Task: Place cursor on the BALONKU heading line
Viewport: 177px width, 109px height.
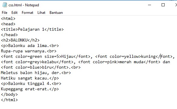Action: (x=20, y=40)
